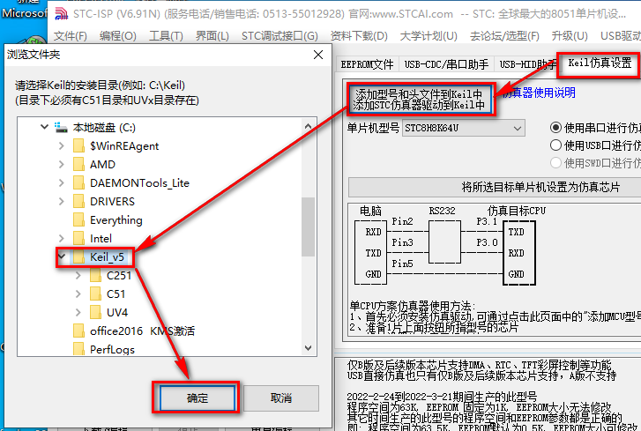Click the STC-ISP application logo icon

pyautogui.click(x=62, y=13)
